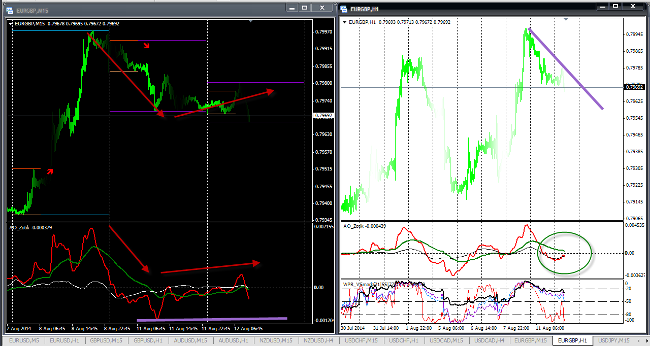650x346 pixels.
Task: Switch to the USDJPY,M15 chart tab
Action: [614, 340]
